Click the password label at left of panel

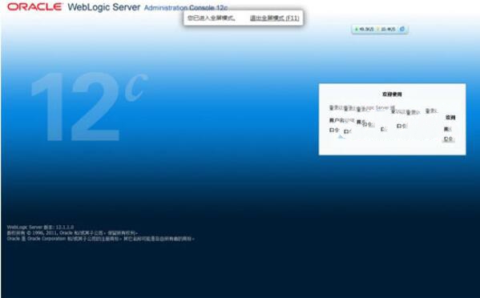334,130
